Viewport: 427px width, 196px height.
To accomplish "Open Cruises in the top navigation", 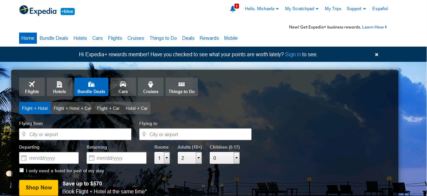I will pos(136,38).
